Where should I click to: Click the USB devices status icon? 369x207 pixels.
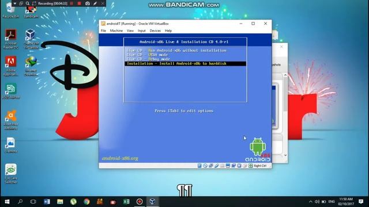pyautogui.click(x=217, y=166)
